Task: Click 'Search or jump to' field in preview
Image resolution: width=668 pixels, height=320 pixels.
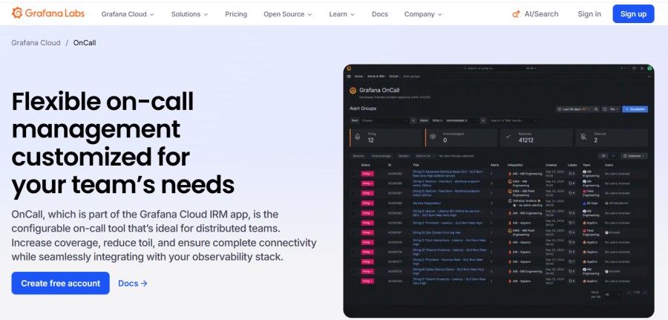Action: click(499, 68)
